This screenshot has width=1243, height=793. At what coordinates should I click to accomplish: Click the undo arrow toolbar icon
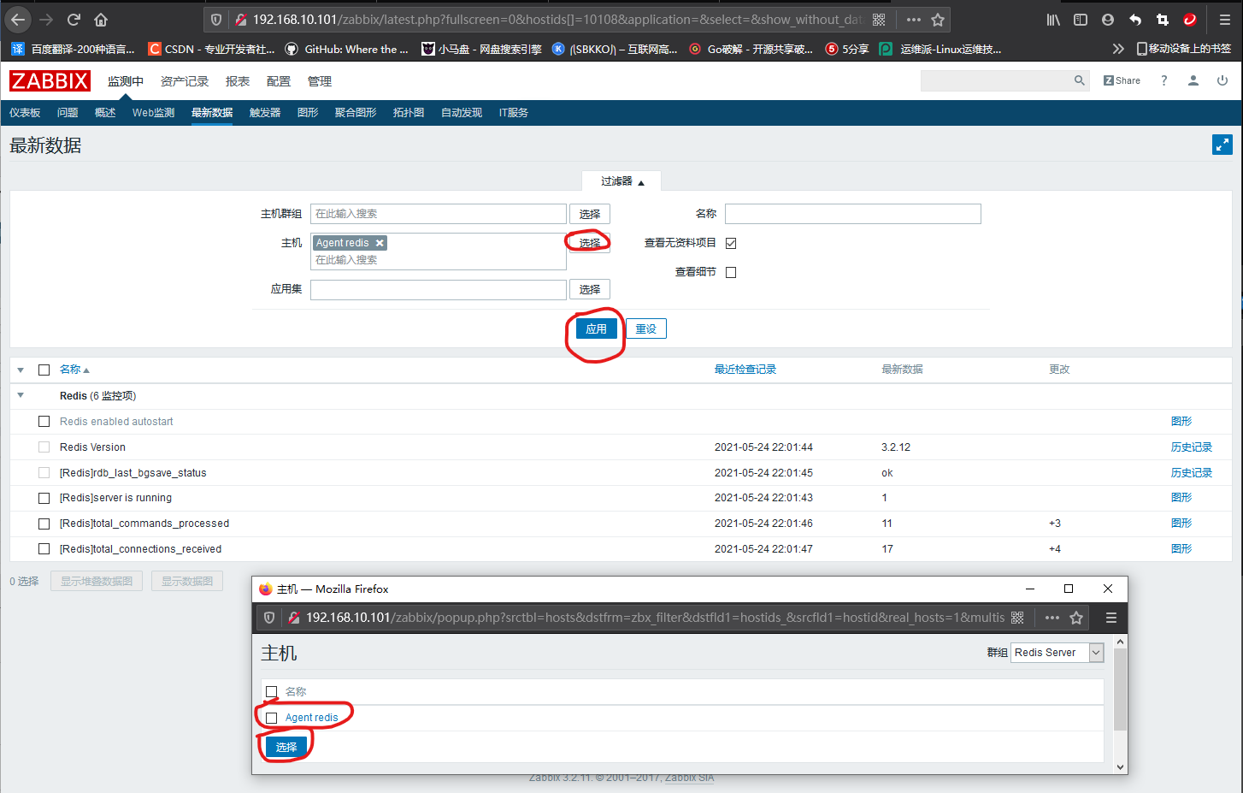[x=1135, y=20]
